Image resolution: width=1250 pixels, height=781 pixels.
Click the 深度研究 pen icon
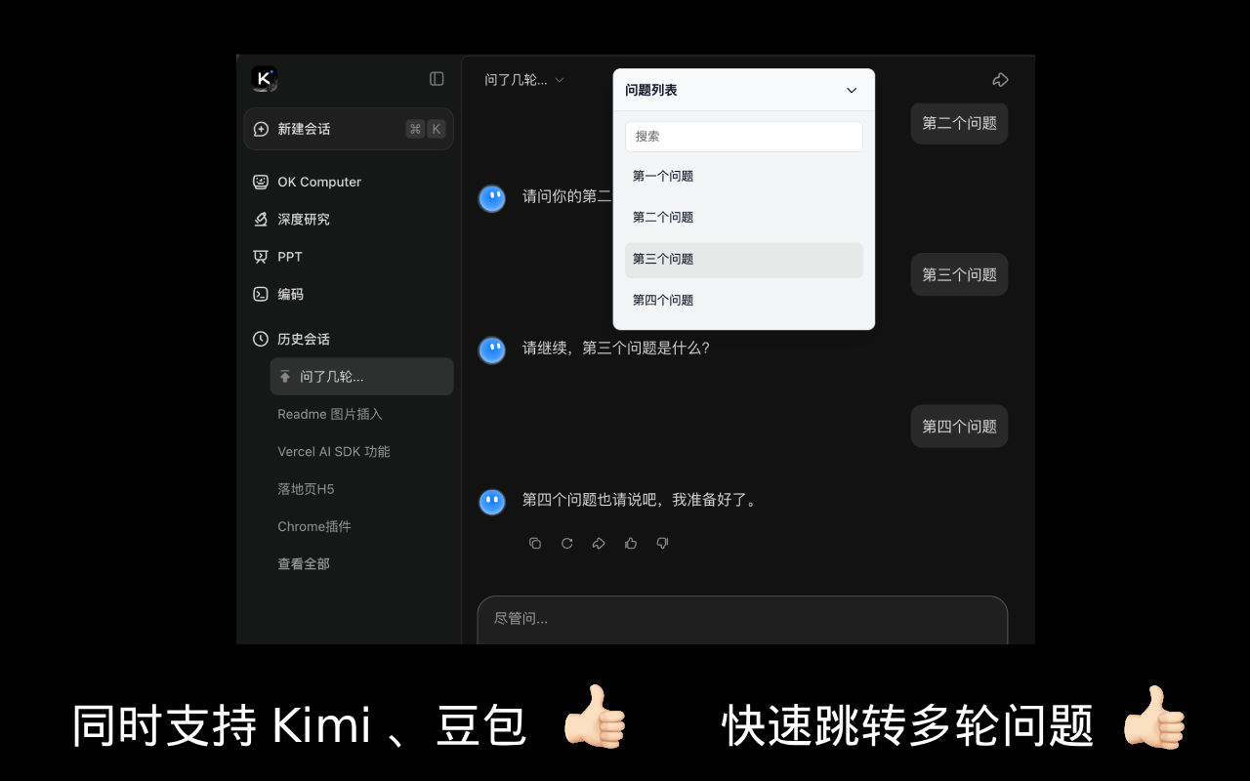[x=260, y=219]
